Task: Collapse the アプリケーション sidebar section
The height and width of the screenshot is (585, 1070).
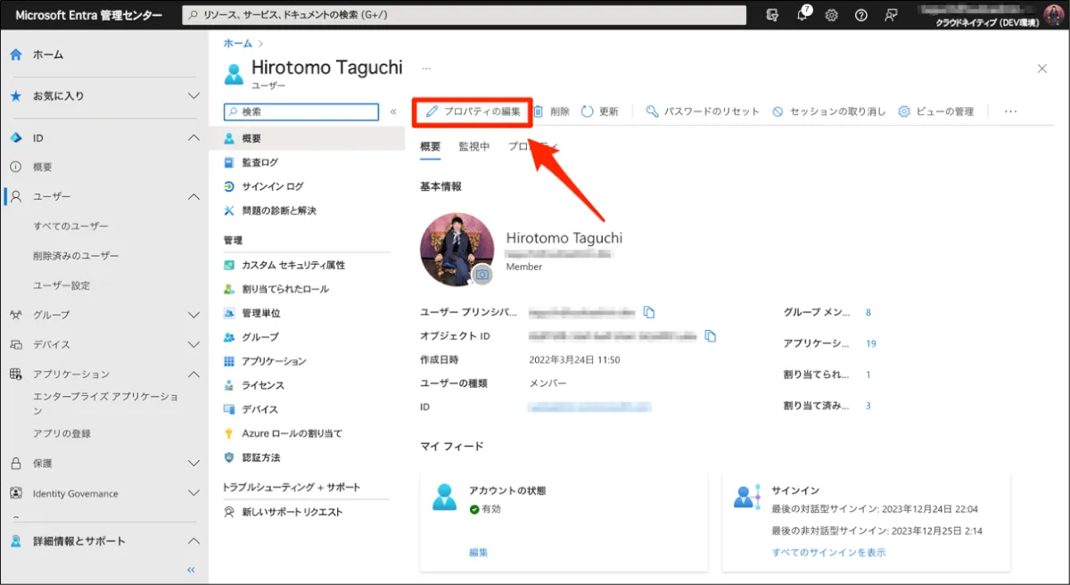Action: tap(193, 375)
